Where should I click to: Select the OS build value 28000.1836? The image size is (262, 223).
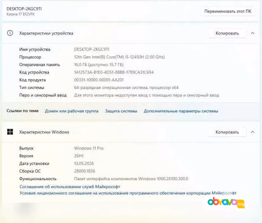coord(85,171)
